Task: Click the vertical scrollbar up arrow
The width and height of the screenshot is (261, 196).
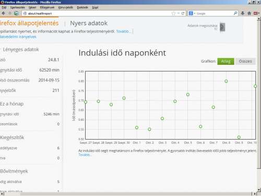Action: (259, 19)
